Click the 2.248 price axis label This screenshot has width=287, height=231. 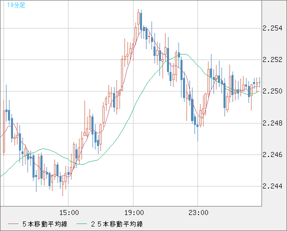(x=272, y=123)
